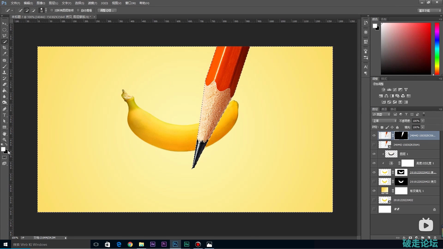Select the Zoom tool in toolbox

pyautogui.click(x=4, y=140)
